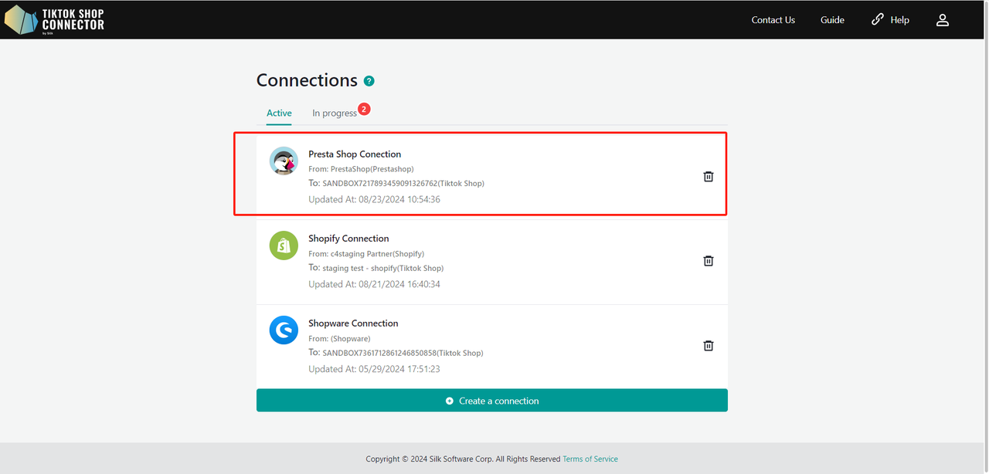Switch to the Active tab

click(279, 113)
